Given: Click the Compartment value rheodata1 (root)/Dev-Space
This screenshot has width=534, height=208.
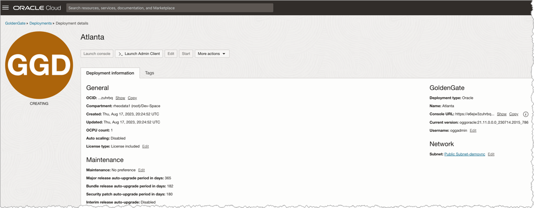Looking at the screenshot, I should point(137,106).
